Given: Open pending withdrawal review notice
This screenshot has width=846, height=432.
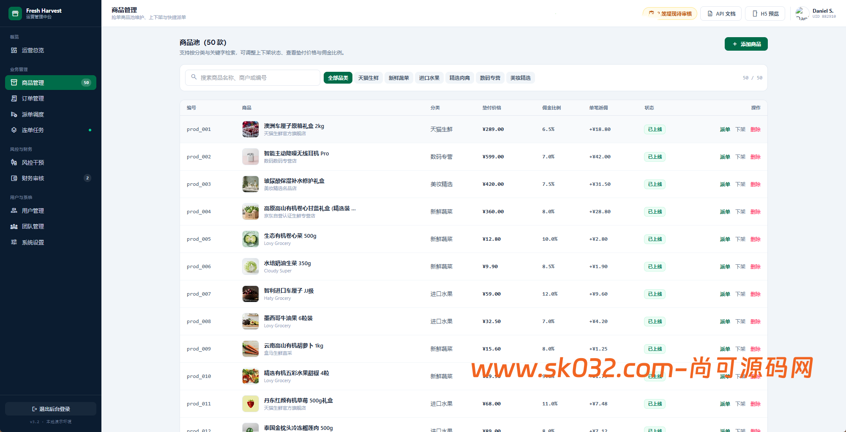Looking at the screenshot, I should click(x=670, y=14).
